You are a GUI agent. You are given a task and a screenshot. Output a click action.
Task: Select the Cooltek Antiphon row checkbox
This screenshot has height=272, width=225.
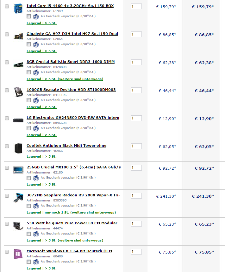[x=7, y=146]
